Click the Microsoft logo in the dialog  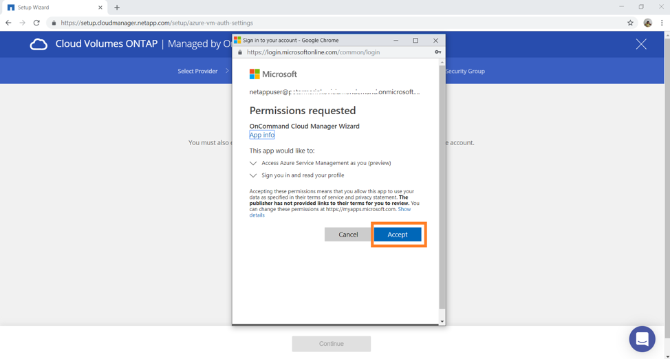click(273, 74)
